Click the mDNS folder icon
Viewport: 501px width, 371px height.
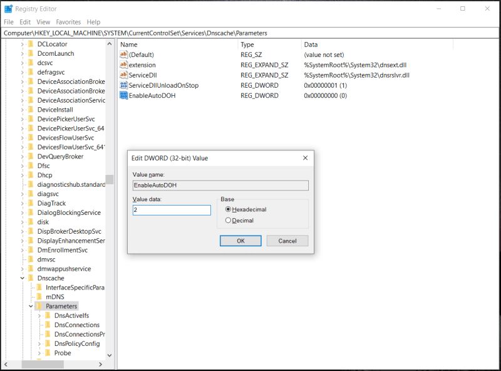tap(39, 296)
